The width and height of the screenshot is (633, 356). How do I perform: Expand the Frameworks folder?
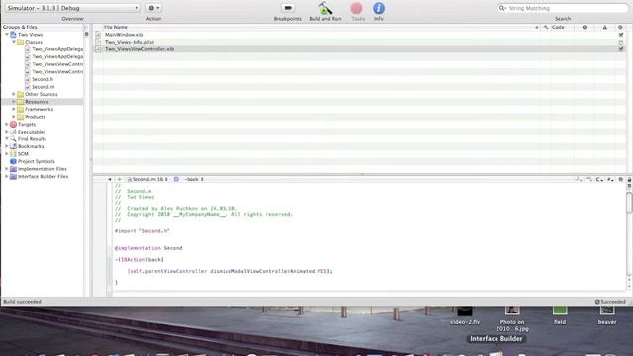click(x=13, y=109)
